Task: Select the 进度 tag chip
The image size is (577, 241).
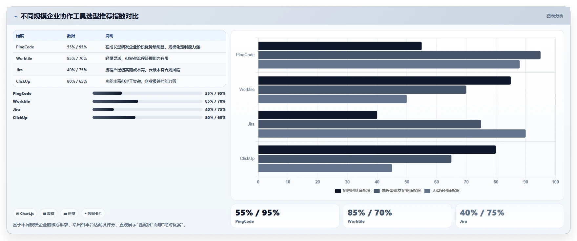Action: 69,214
